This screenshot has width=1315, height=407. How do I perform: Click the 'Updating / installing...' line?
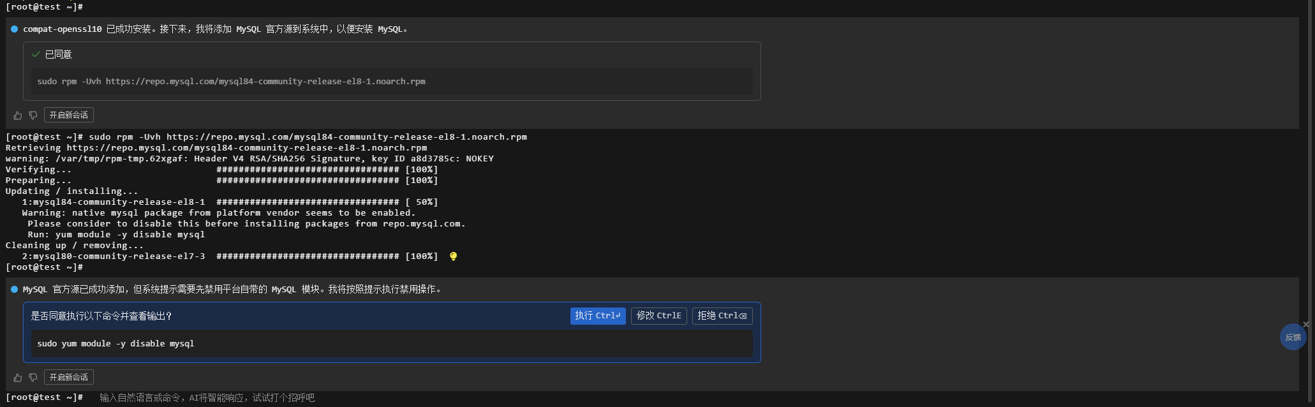point(71,191)
